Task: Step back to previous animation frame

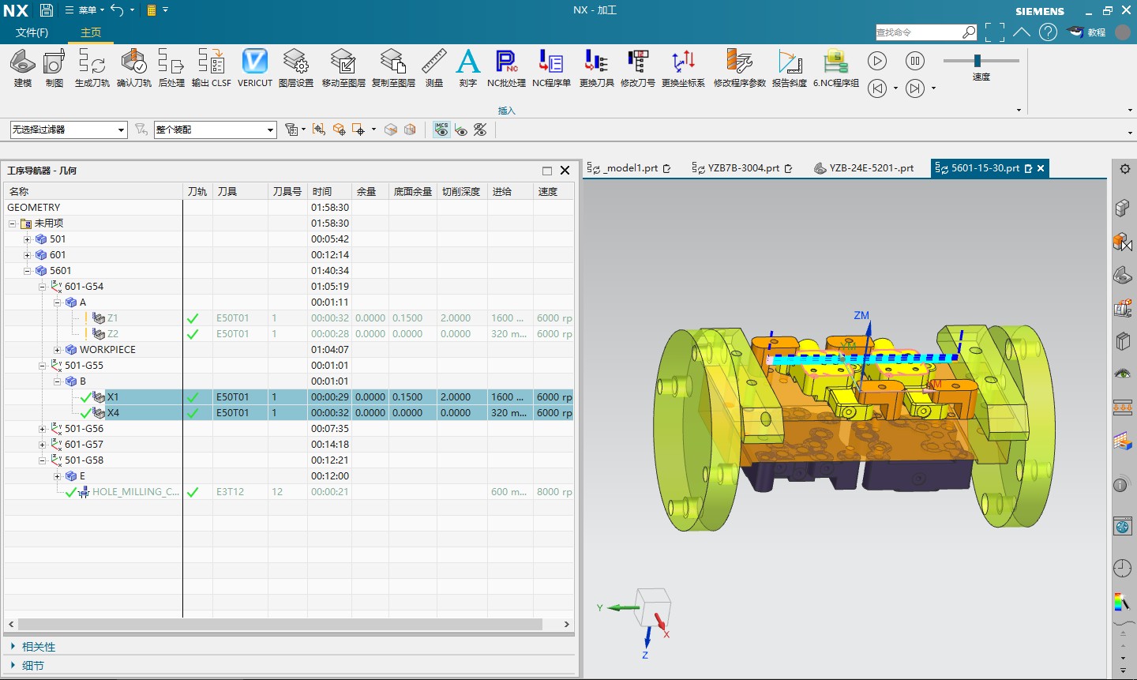Action: click(x=877, y=88)
